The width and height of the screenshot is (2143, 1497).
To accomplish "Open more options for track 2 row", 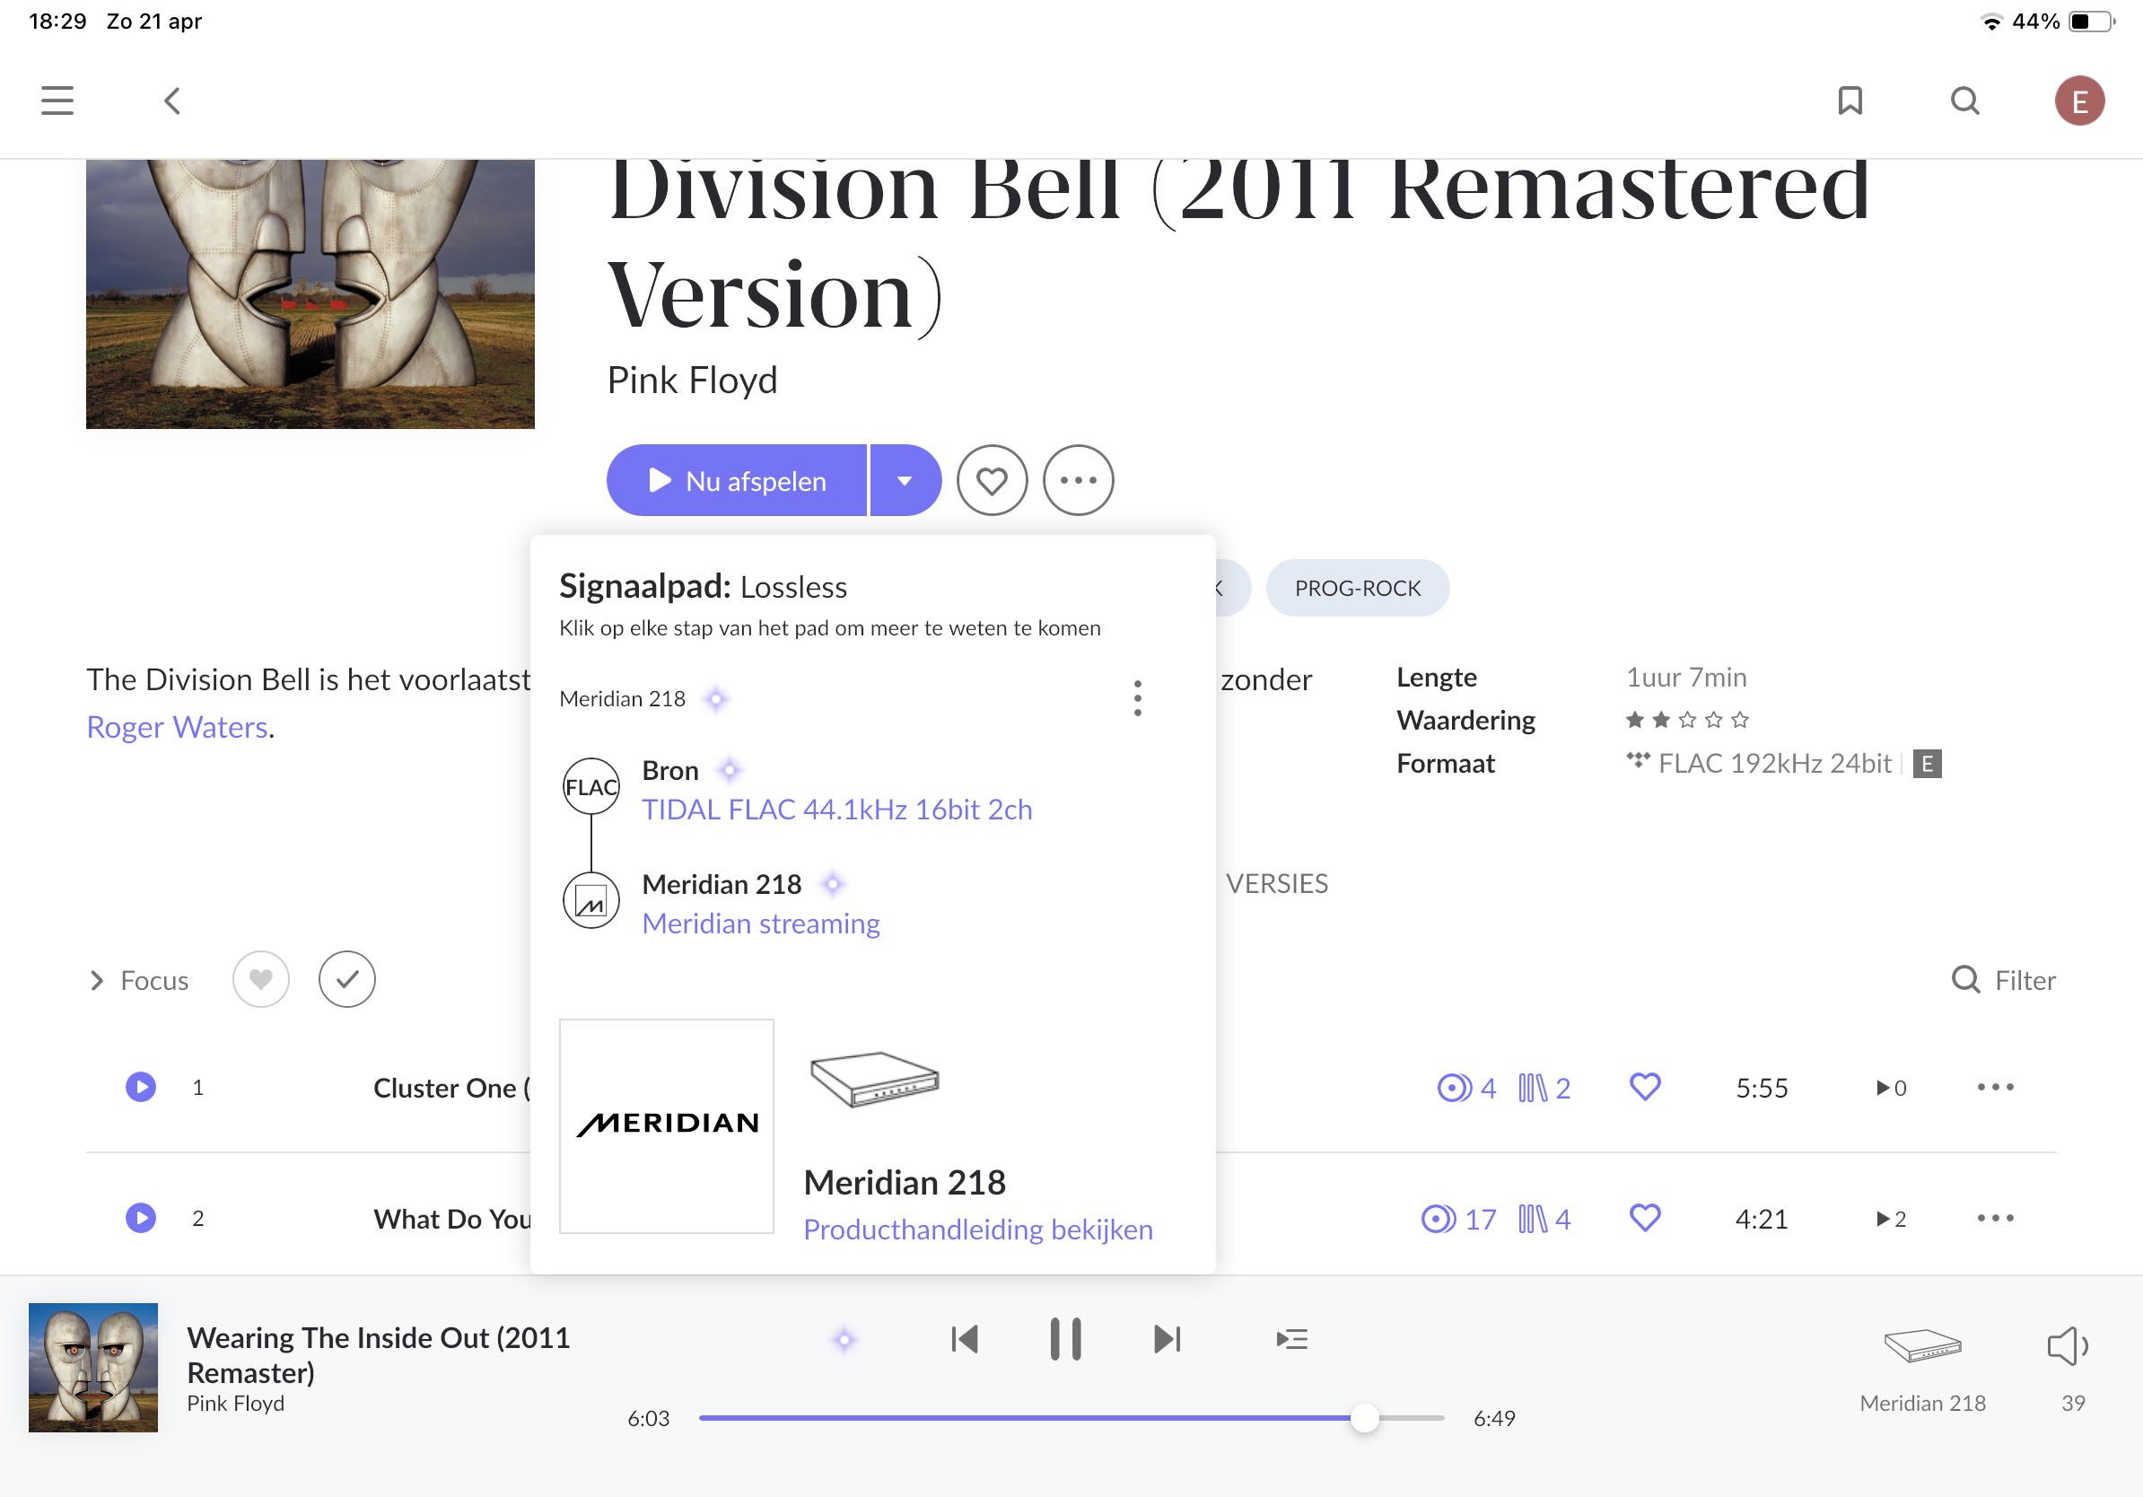I will 1996,1218.
